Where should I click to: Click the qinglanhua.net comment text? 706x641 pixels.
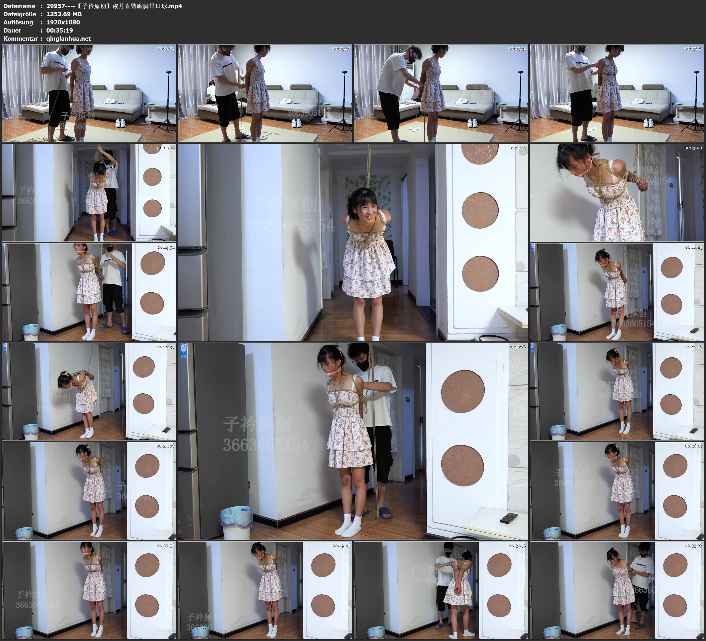pos(68,38)
